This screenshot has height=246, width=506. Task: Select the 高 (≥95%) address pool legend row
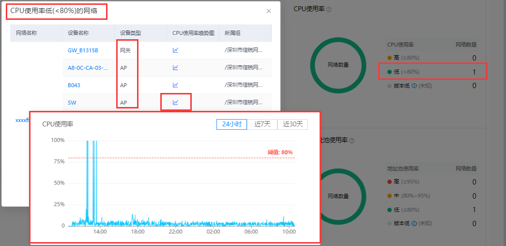[x=432, y=182]
